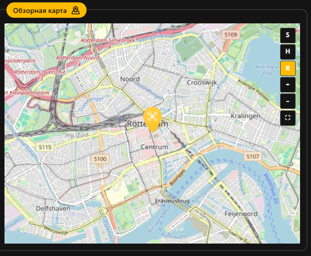Click the Kleinpolderplein label
The width and height of the screenshot is (311, 256).
click(x=27, y=92)
